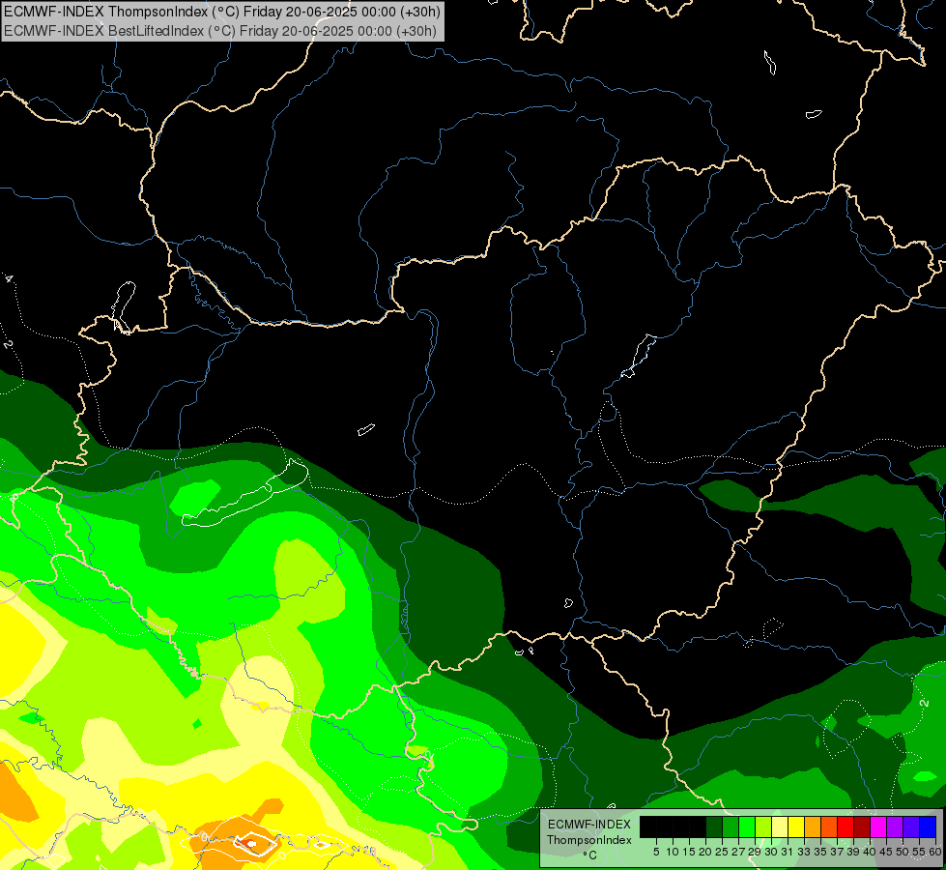Click the legend label "ECMWF-INDEX"
This screenshot has width=946, height=870.
click(589, 825)
